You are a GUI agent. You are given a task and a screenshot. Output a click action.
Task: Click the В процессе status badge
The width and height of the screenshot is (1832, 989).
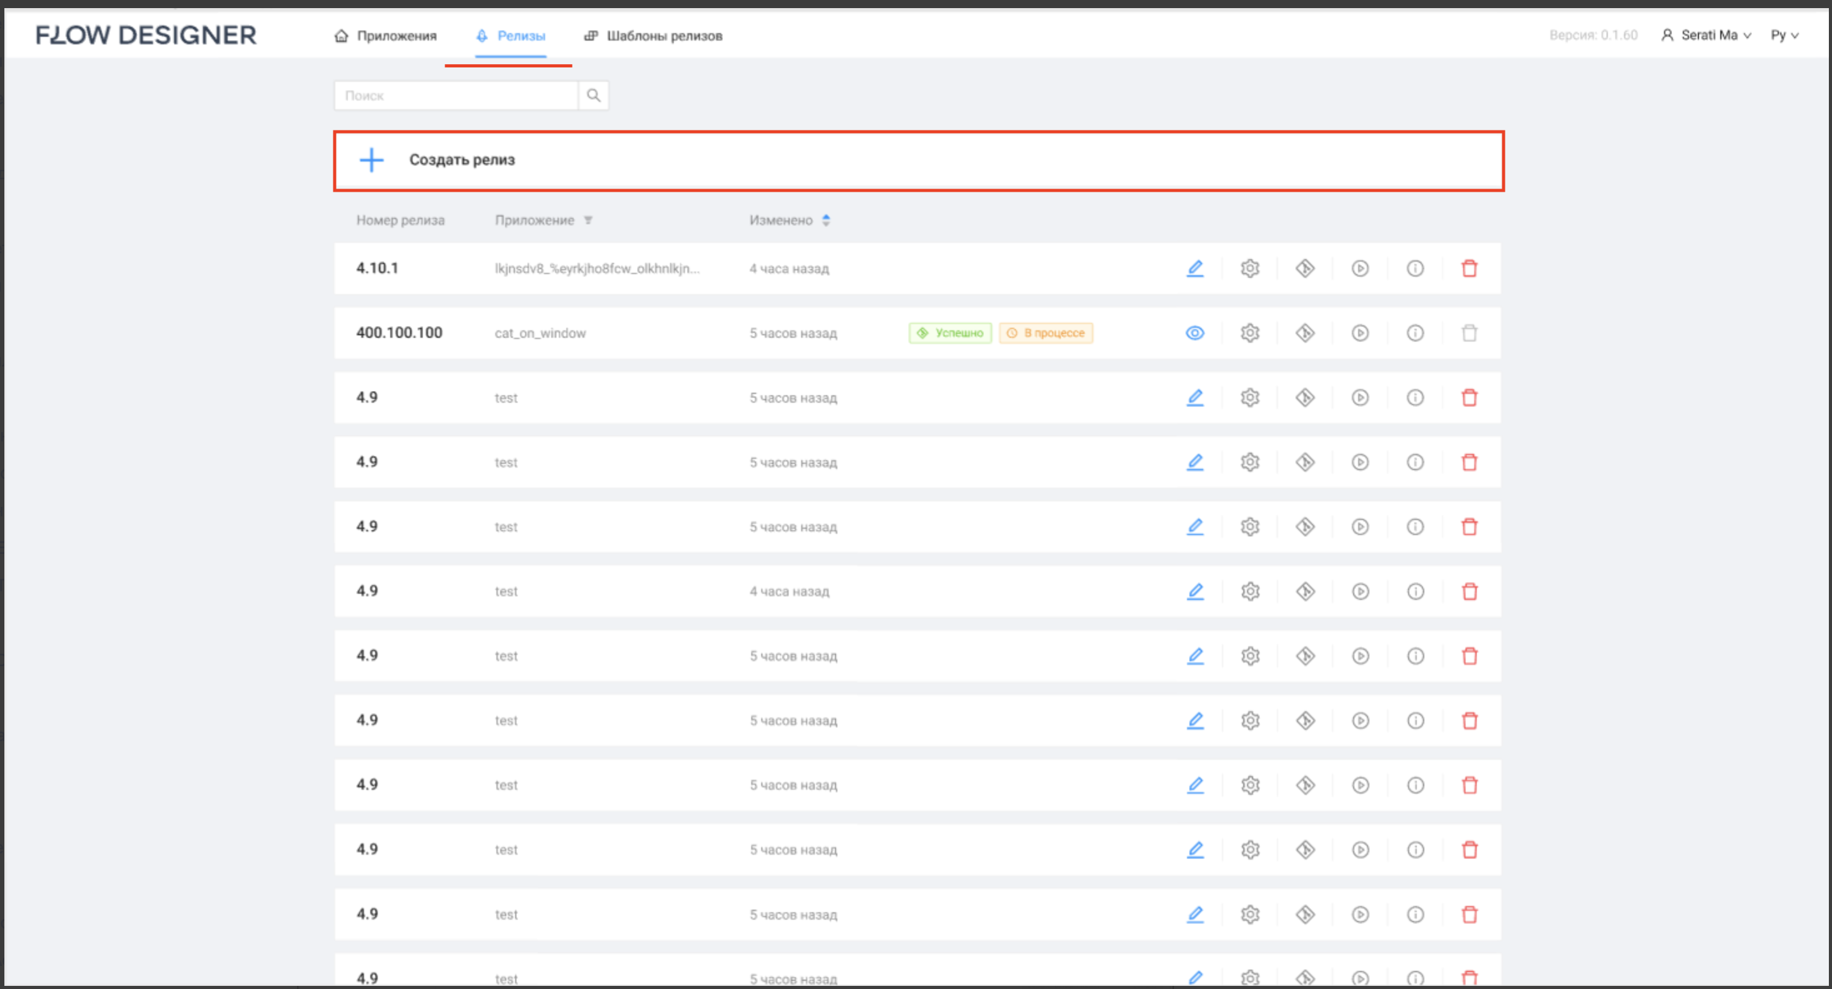click(1045, 333)
